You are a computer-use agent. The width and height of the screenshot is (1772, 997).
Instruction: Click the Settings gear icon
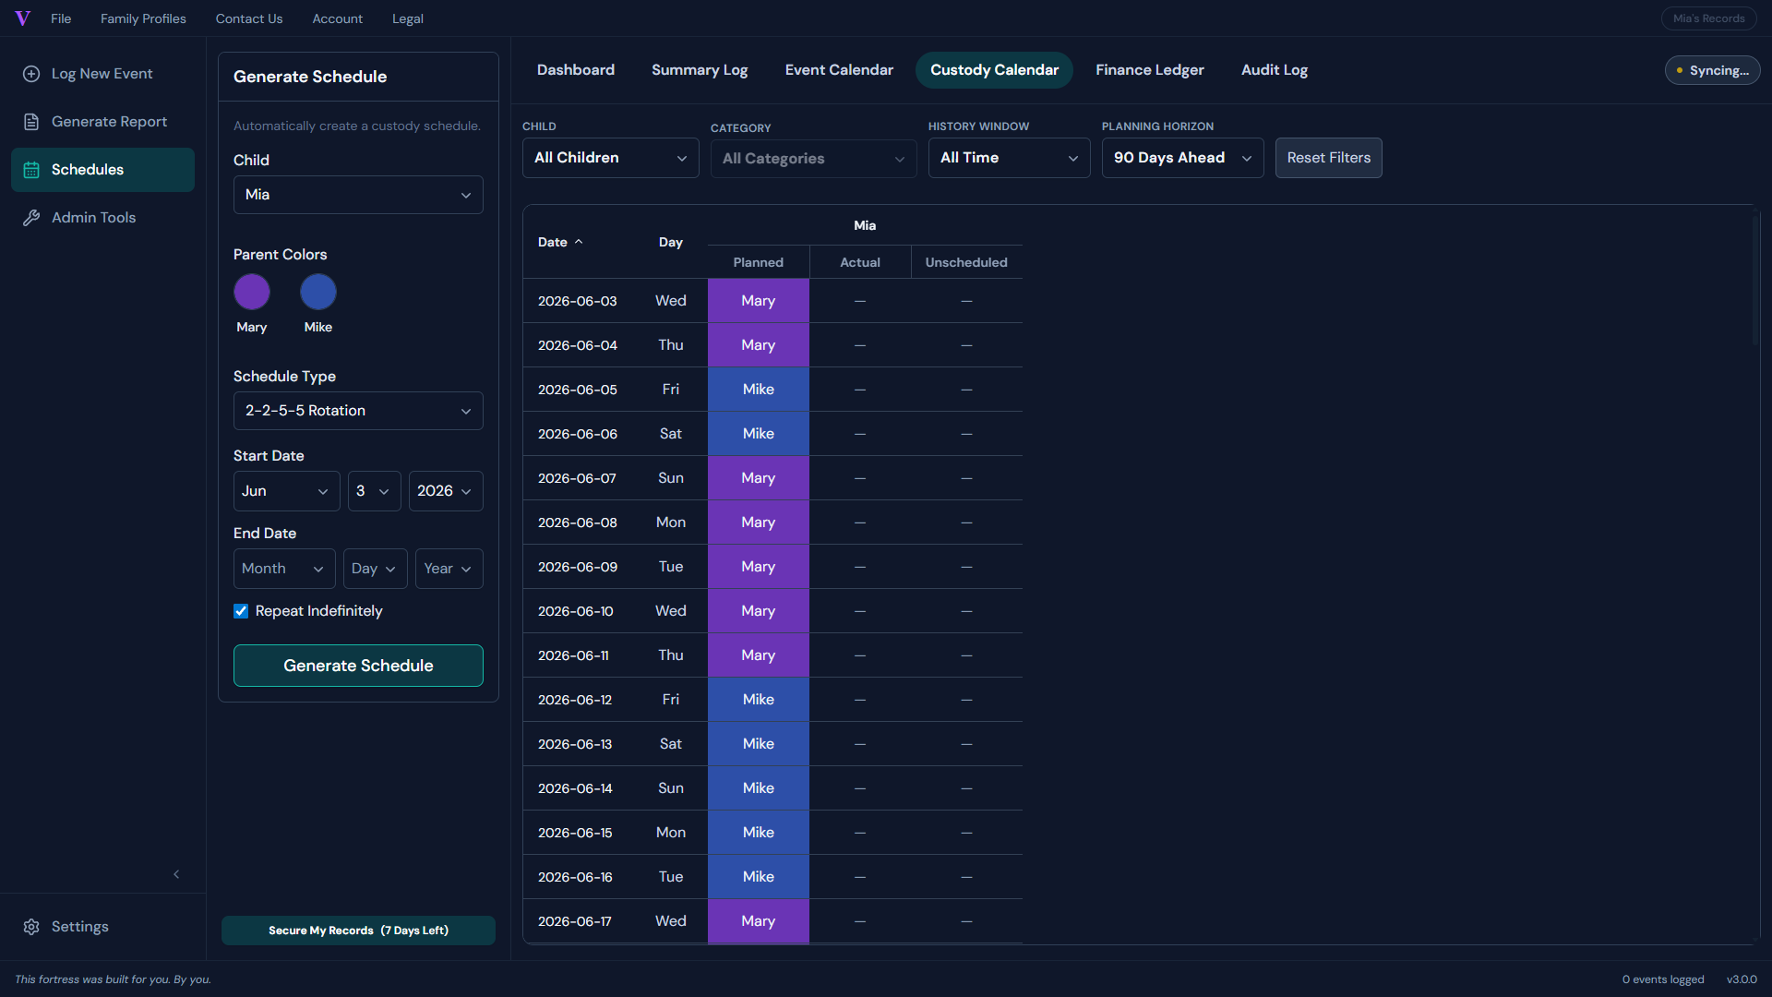31,927
